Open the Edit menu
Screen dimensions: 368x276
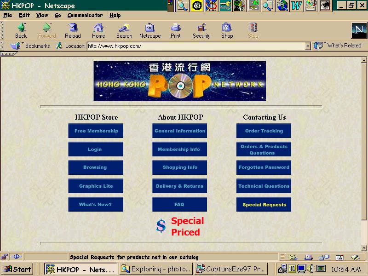(24, 15)
